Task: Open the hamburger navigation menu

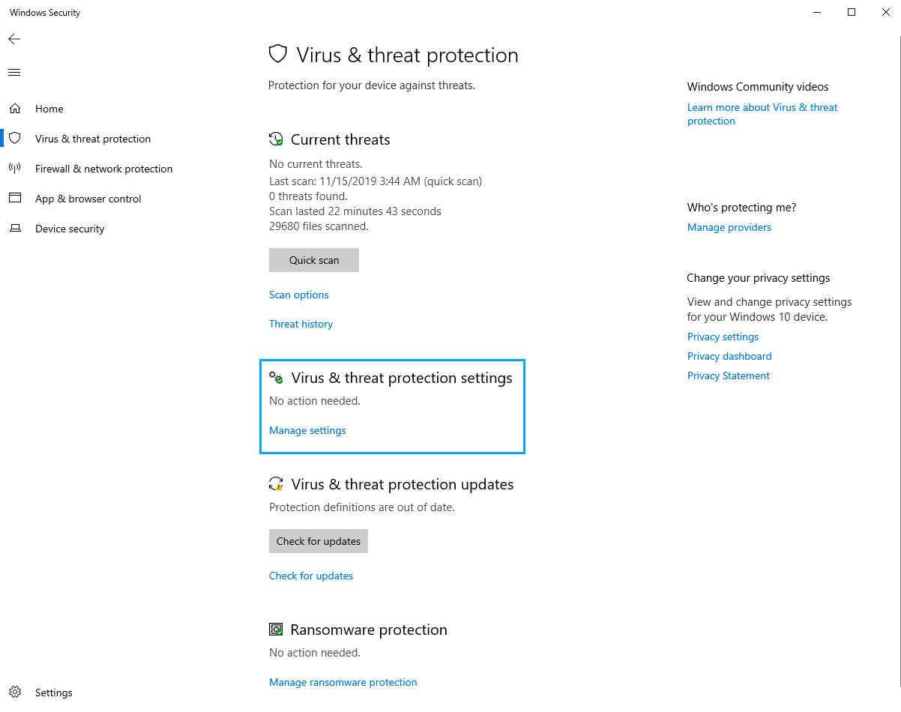Action: 14,73
